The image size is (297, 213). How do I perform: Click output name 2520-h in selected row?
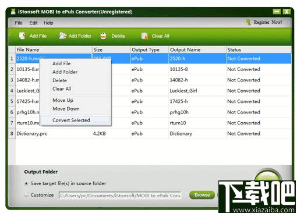(x=178, y=59)
